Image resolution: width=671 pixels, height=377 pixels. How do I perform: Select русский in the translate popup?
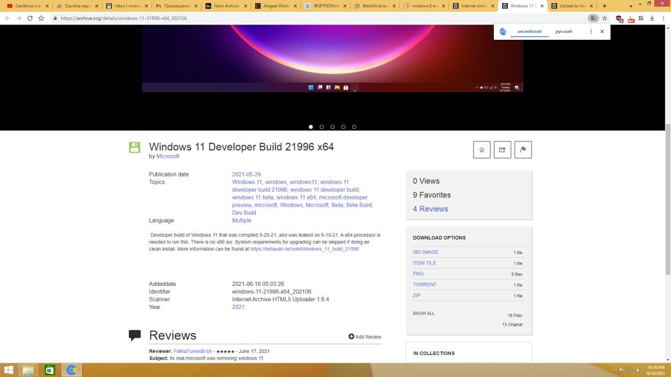(x=564, y=31)
